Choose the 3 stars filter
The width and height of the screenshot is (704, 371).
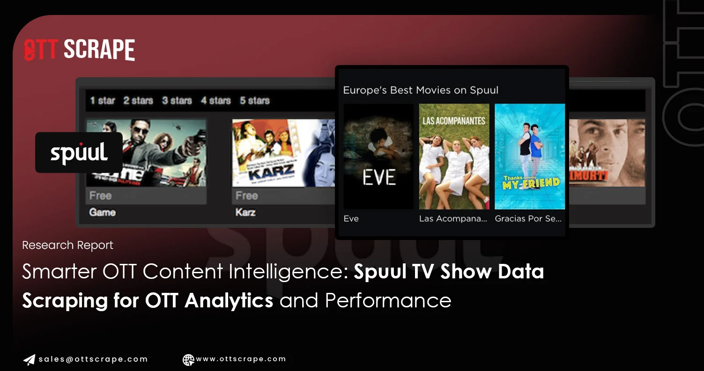pyautogui.click(x=177, y=101)
